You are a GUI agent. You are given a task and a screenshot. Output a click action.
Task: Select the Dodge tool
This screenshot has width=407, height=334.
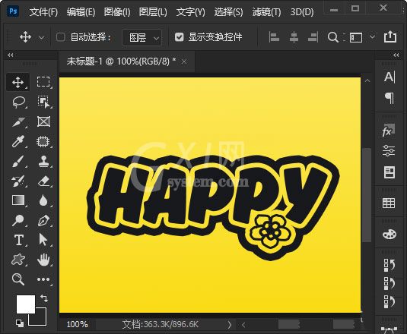(x=18, y=220)
